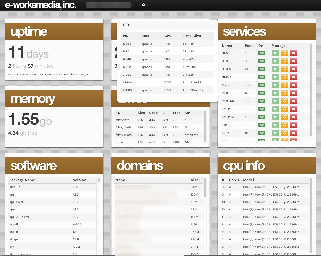The image size is (321, 256).
Task: Start the IMAP-SSL service
Action: (275, 101)
